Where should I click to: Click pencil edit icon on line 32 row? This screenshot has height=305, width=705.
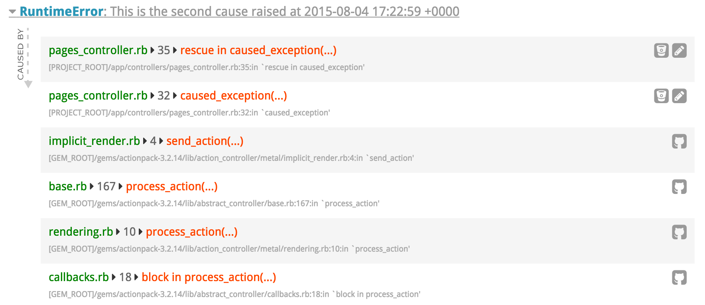point(679,96)
